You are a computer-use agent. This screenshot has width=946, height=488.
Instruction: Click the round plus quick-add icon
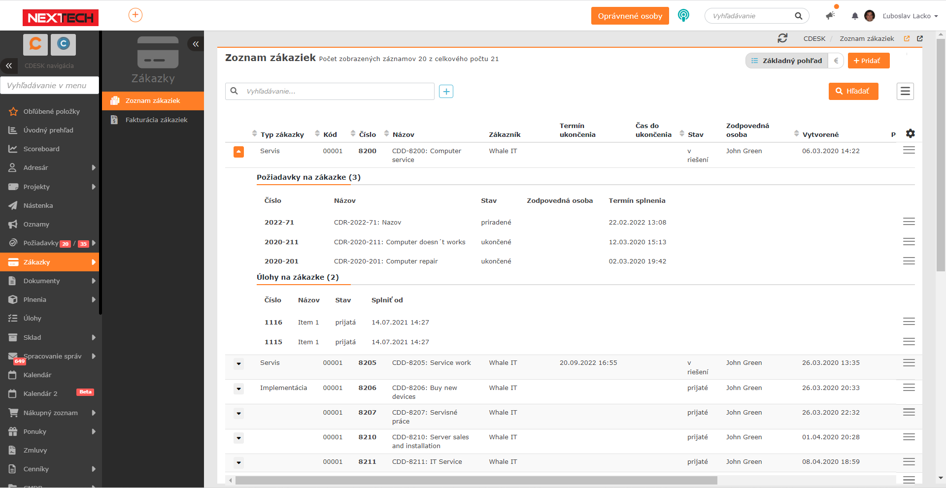click(x=135, y=15)
